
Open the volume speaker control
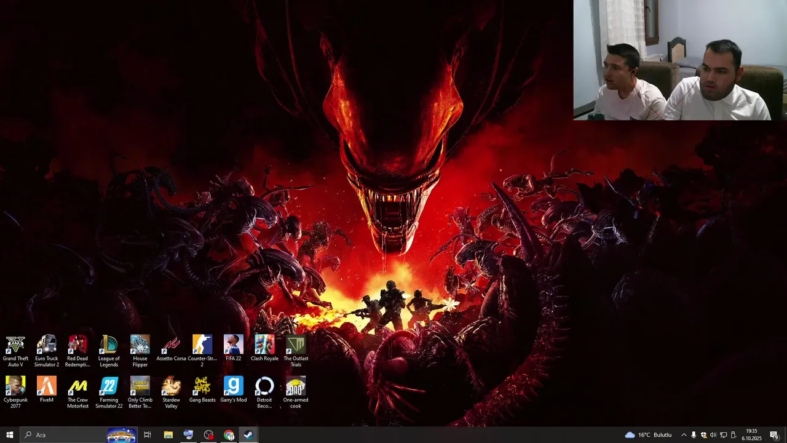(713, 435)
